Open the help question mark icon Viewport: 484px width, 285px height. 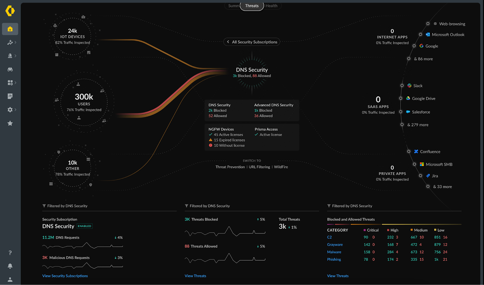pyautogui.click(x=10, y=253)
